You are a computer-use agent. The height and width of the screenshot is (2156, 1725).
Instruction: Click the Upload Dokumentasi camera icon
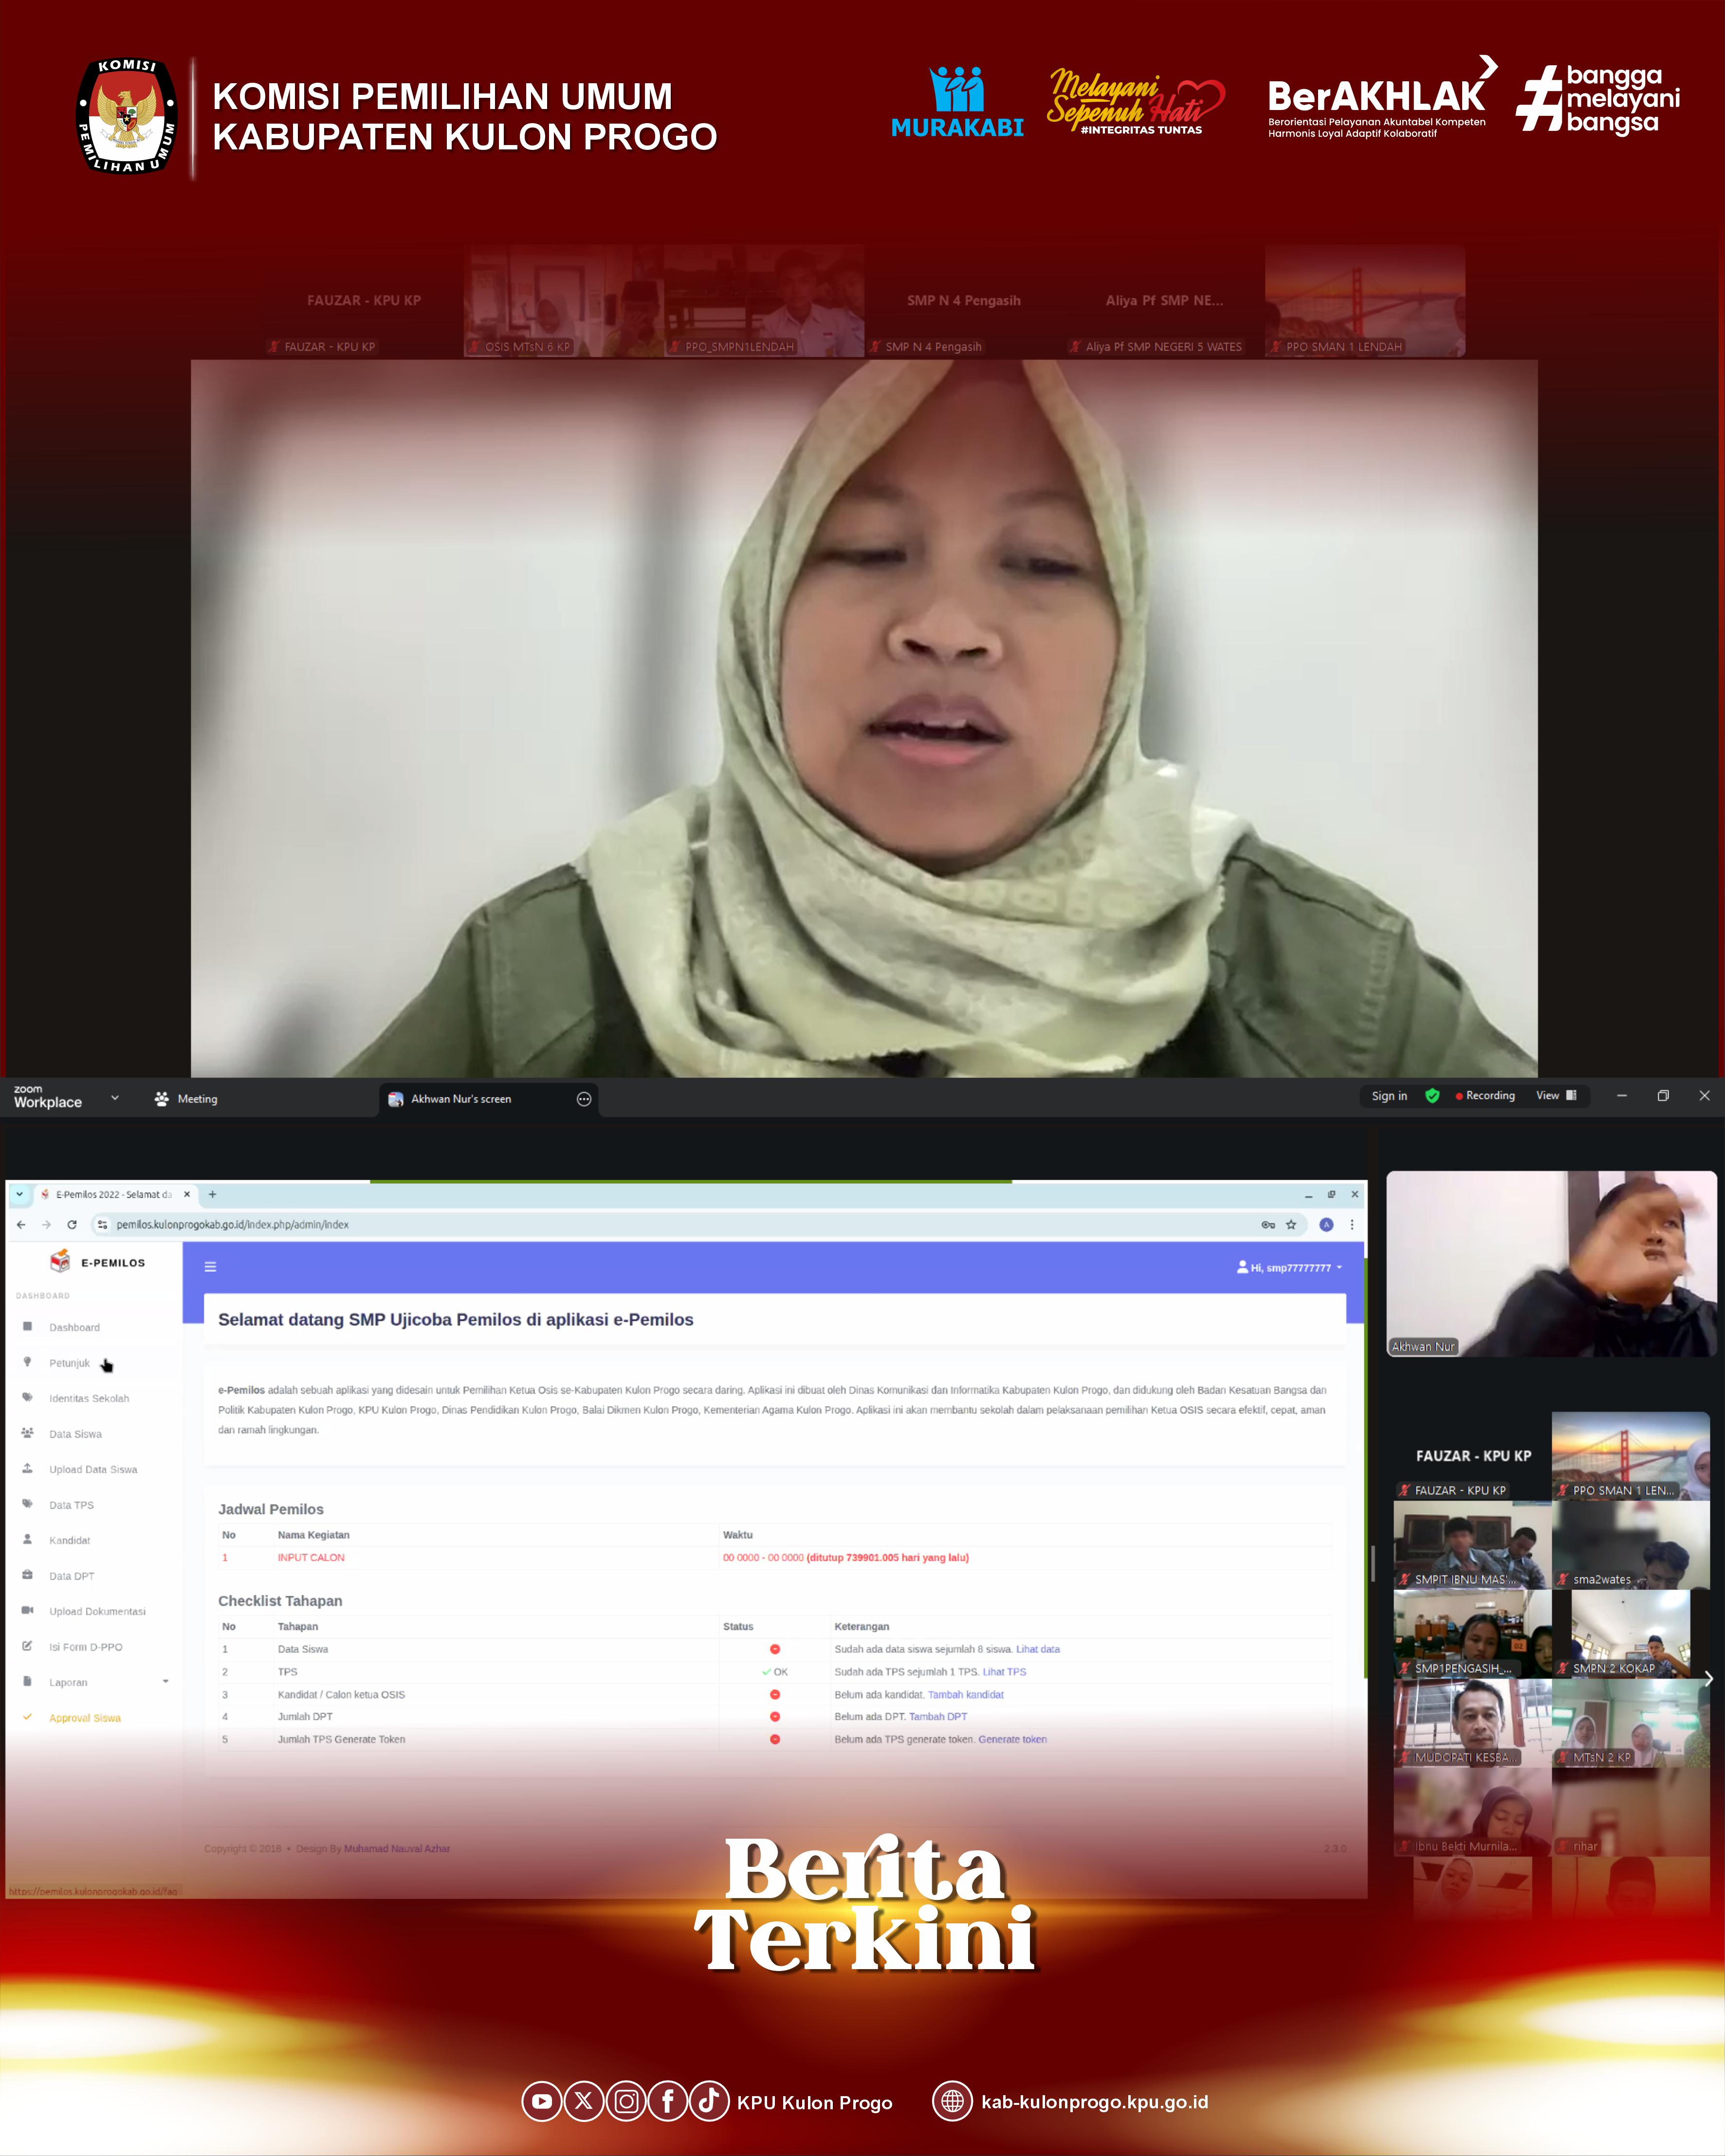click(x=27, y=1610)
